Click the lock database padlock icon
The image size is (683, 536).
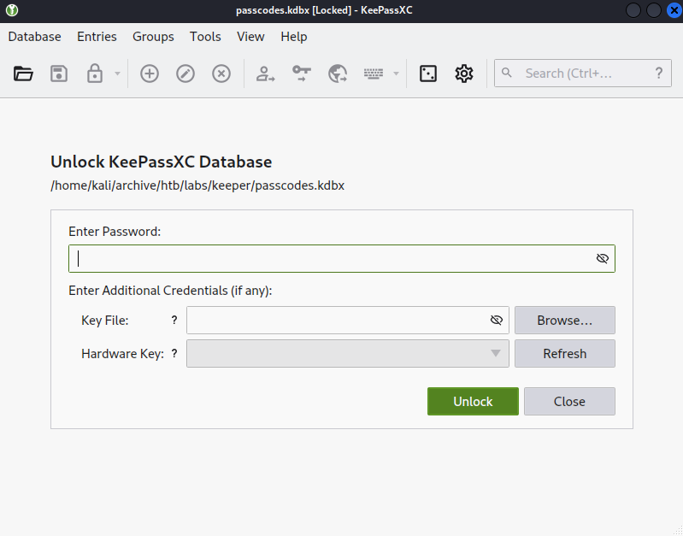click(x=95, y=74)
